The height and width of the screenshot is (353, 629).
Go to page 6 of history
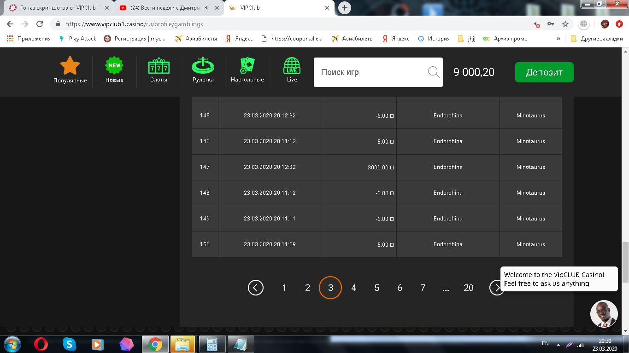tap(400, 288)
